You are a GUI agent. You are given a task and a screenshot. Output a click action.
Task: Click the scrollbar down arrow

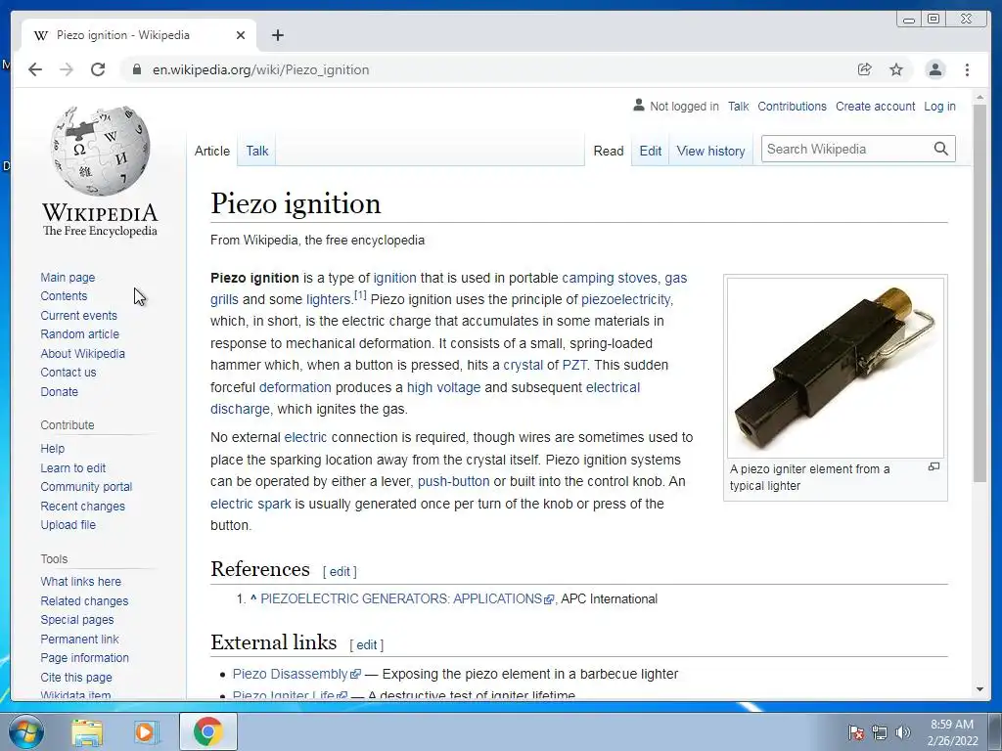coord(979,689)
